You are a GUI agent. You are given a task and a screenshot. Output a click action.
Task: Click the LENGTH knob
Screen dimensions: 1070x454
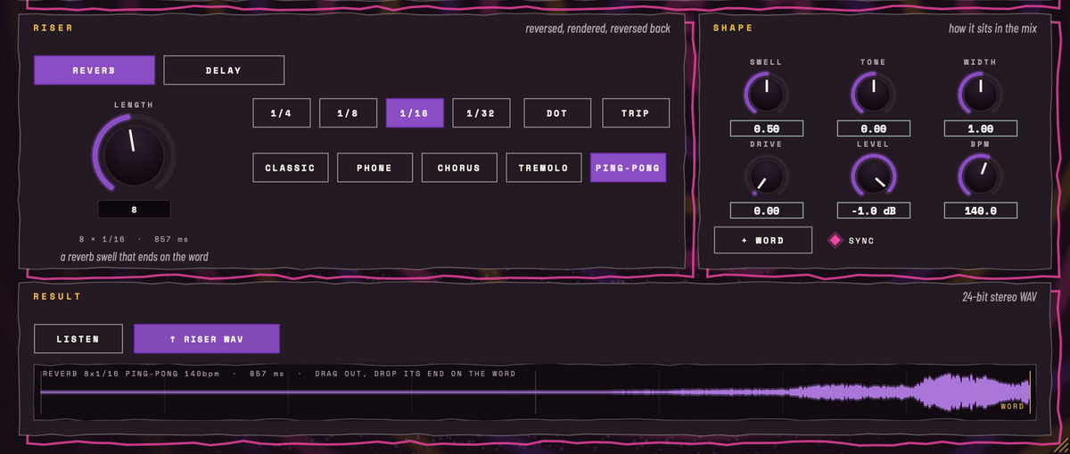(x=134, y=154)
